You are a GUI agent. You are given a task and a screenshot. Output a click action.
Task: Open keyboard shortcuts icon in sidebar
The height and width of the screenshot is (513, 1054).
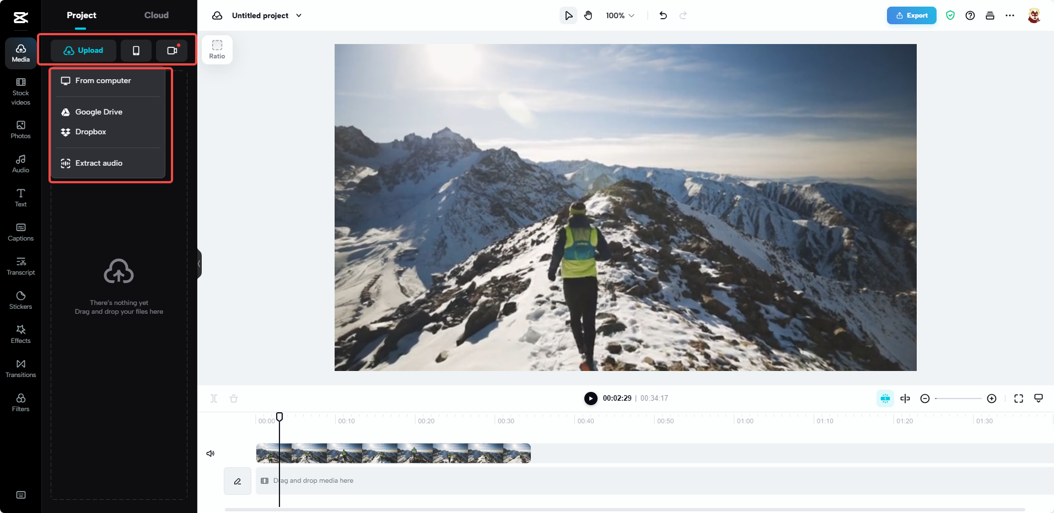point(21,495)
